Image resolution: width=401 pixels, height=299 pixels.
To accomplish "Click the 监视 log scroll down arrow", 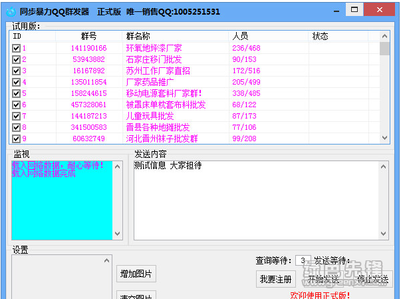I will coord(118,234).
